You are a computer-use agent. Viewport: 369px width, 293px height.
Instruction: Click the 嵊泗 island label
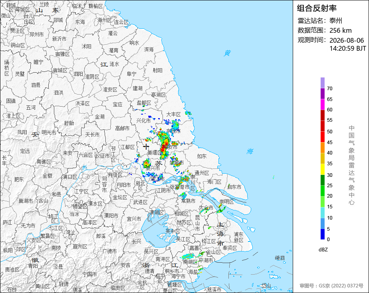(x=280, y=258)
